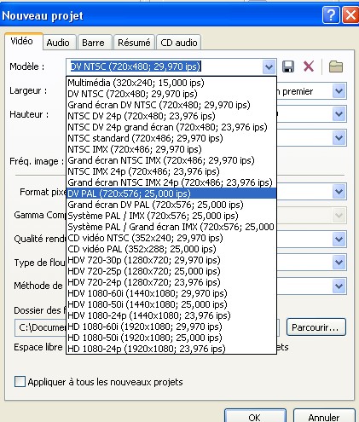Expand the Format pixel dropdown arrow
This screenshot has height=422, width=359.
339,192
